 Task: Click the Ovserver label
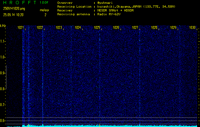click(x=65, y=3)
